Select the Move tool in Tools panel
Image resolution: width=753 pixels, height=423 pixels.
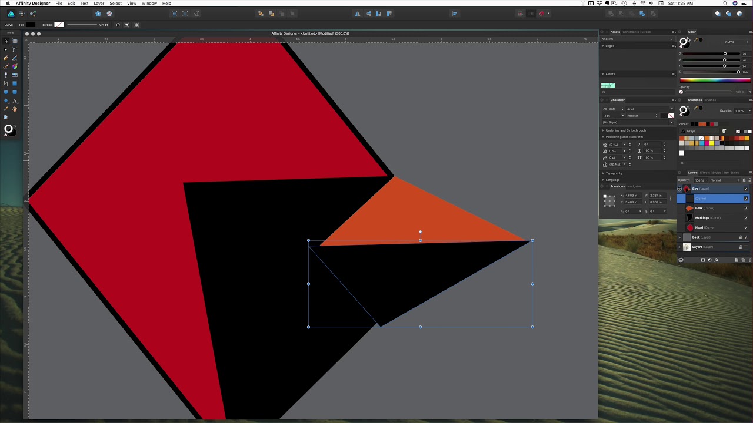[6, 41]
